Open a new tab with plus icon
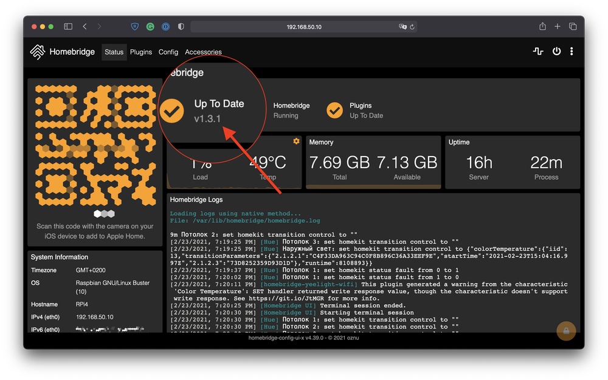608x380 pixels. (557, 26)
